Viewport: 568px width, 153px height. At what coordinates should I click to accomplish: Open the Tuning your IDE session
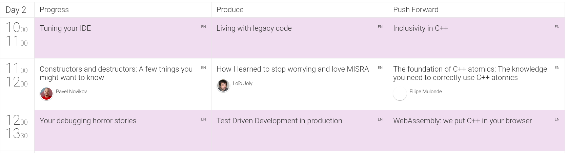point(65,28)
